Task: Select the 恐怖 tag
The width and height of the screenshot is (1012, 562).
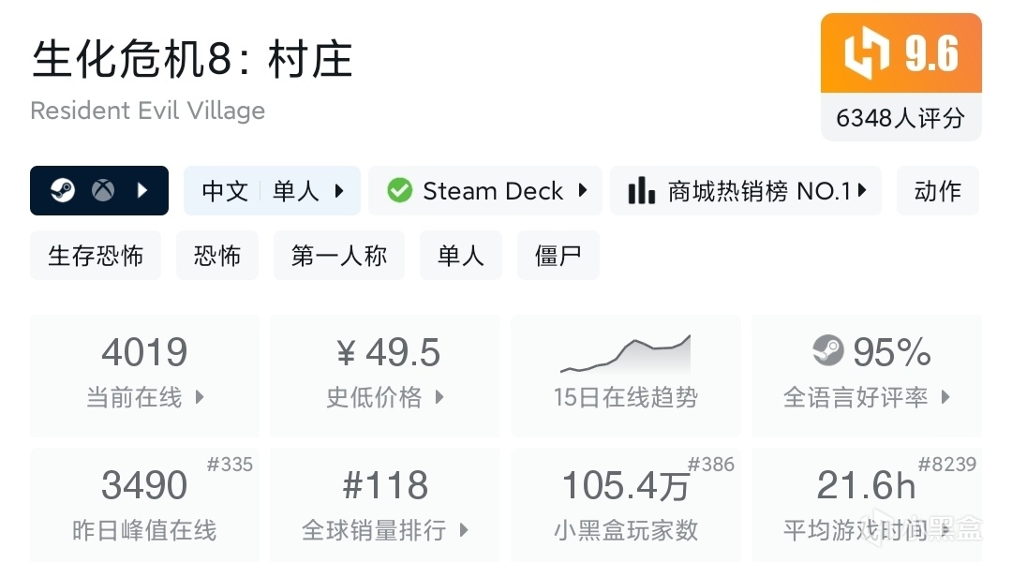Action: [x=217, y=256]
